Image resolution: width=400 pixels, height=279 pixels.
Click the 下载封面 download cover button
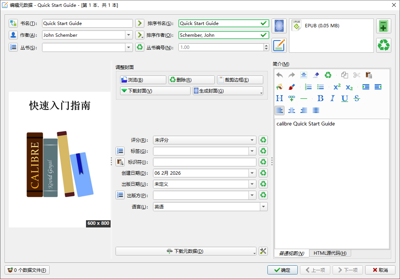tap(155, 91)
